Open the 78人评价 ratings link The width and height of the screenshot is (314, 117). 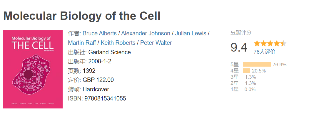pos(265,52)
